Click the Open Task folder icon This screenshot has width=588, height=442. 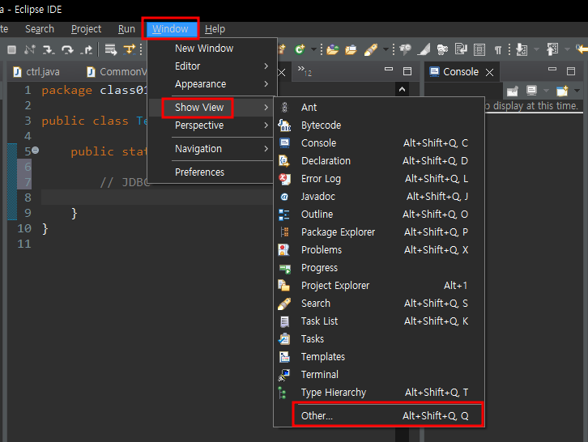point(352,49)
